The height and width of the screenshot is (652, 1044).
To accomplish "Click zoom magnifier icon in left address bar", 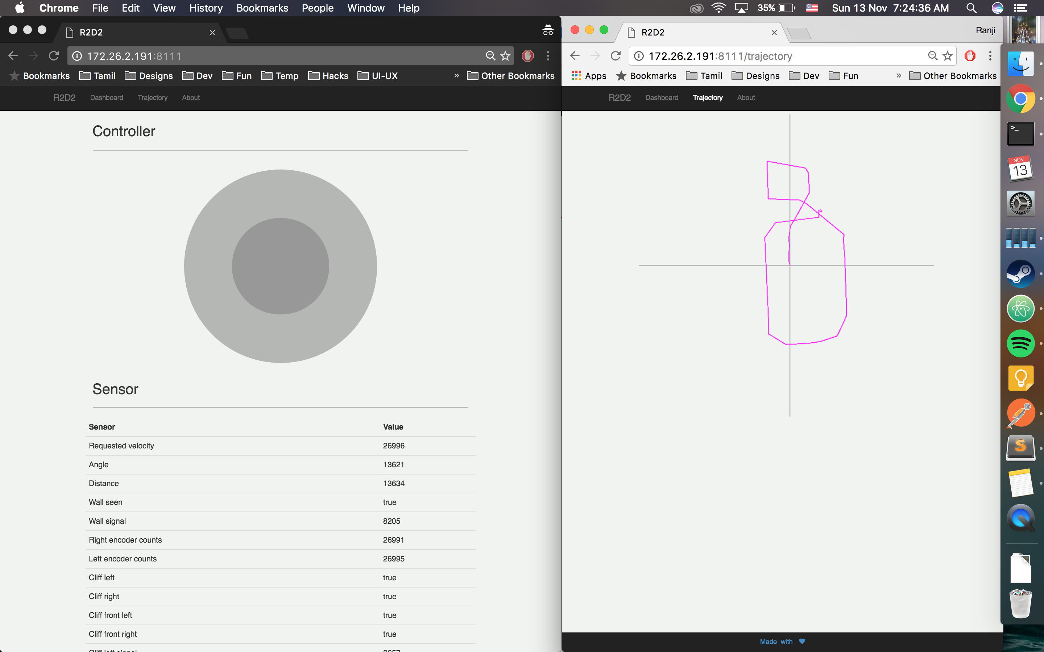I will click(x=490, y=56).
